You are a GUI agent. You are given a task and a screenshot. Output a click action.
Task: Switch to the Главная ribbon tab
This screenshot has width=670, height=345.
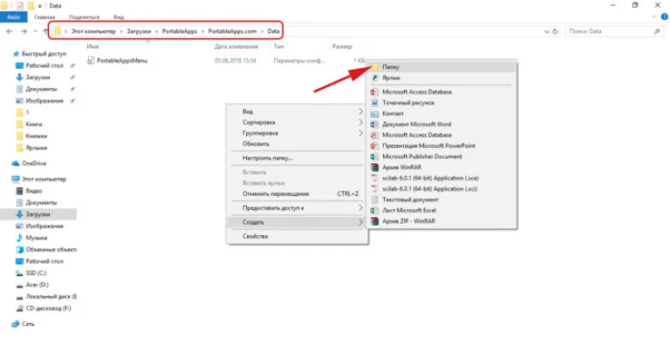pos(44,17)
